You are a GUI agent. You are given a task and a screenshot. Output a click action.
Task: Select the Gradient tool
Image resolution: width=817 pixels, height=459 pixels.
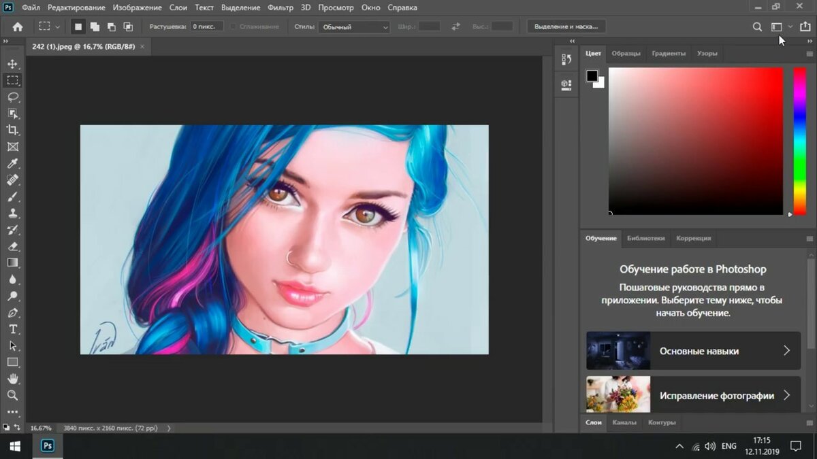(13, 262)
